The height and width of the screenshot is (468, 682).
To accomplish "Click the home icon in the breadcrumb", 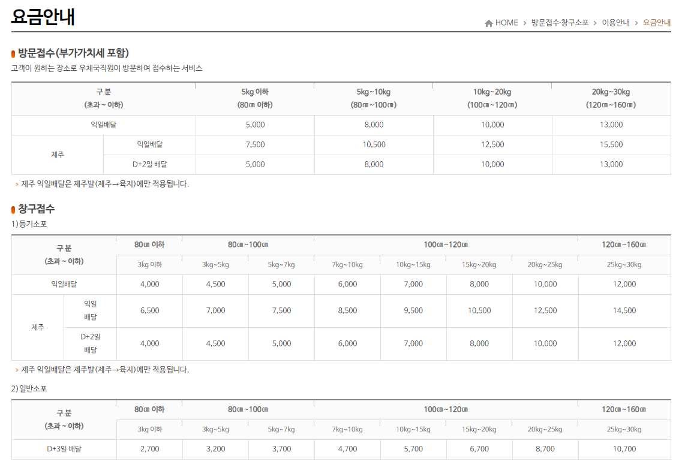I will coord(488,23).
